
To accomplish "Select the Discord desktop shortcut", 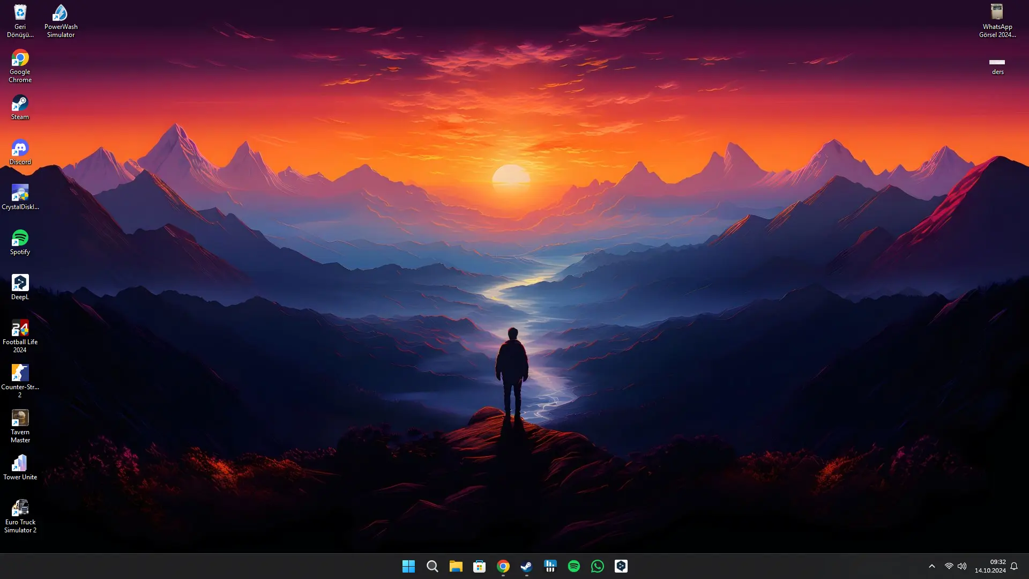I will (x=20, y=152).
